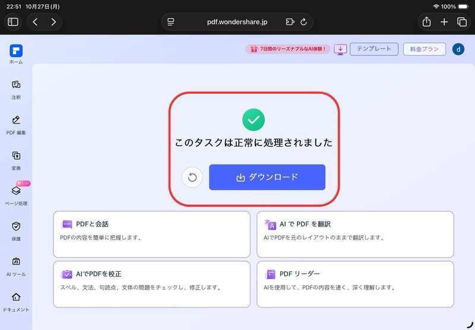Image resolution: width=475 pixels, height=330 pixels.
Task: Open the AI で PDF を翻訳 card
Action: pos(355,234)
